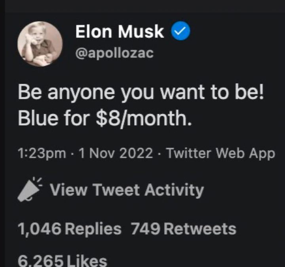Open the View Tweet Activity link
This screenshot has width=285, height=267.
click(x=126, y=190)
